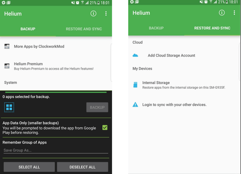Switch to RESTORE AND SYNC tab in left screen
The image size is (241, 174).
84,29
